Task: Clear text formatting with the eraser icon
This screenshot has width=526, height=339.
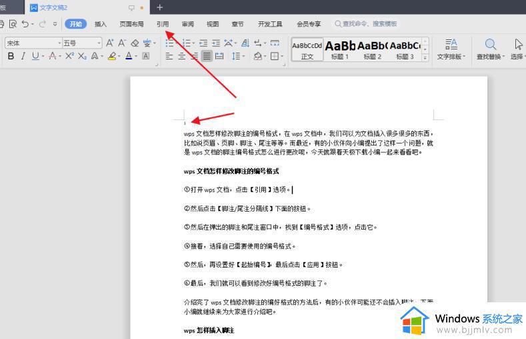Action: point(135,43)
